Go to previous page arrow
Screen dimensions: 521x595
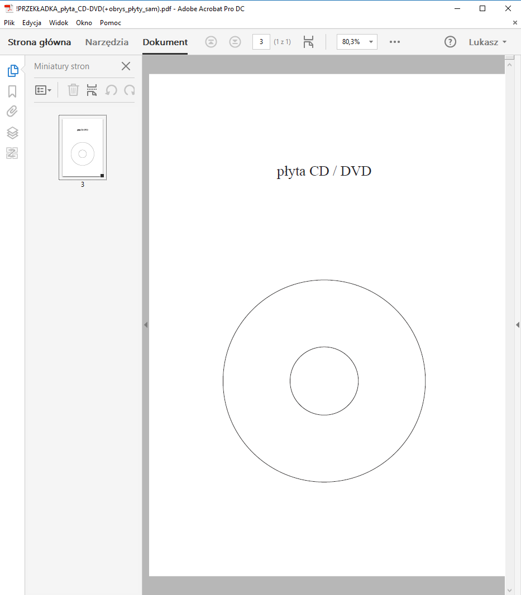211,42
